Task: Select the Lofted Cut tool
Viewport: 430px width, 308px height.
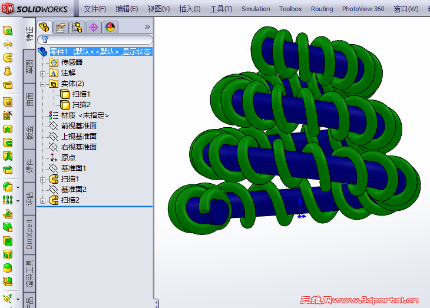Action: 8,156
